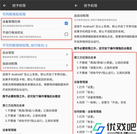137x134 pixels.
Task: Go back using right screen's back arrow
Action: pos(76,5)
